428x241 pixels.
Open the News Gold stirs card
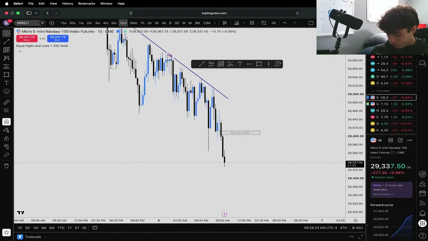coord(391,190)
